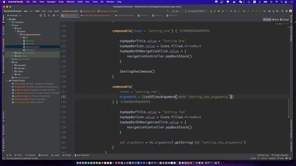Screen dimensions: 296x166
Task: Expand the values folder
Action: 12,71
